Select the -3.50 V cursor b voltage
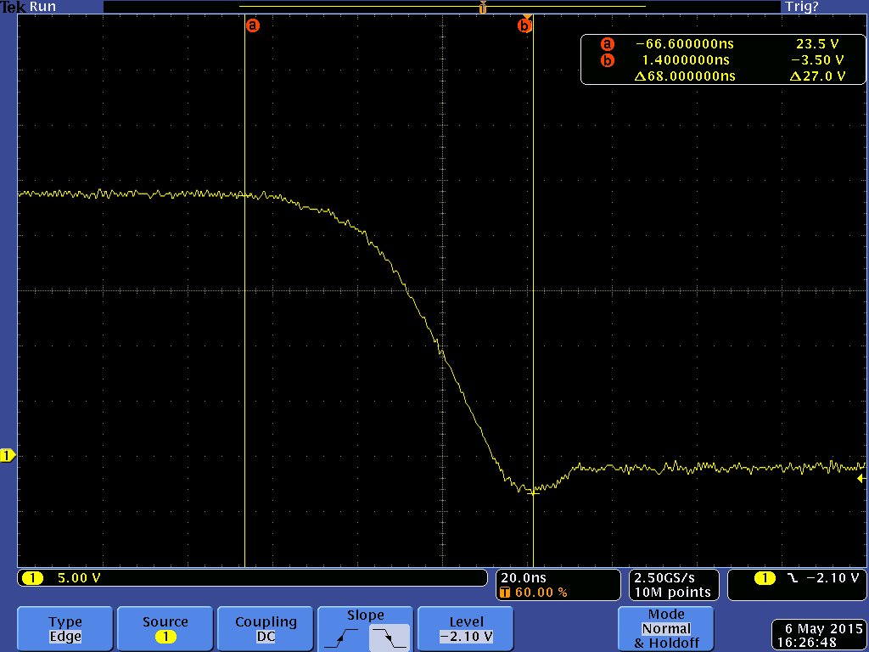The image size is (869, 652). tap(817, 60)
